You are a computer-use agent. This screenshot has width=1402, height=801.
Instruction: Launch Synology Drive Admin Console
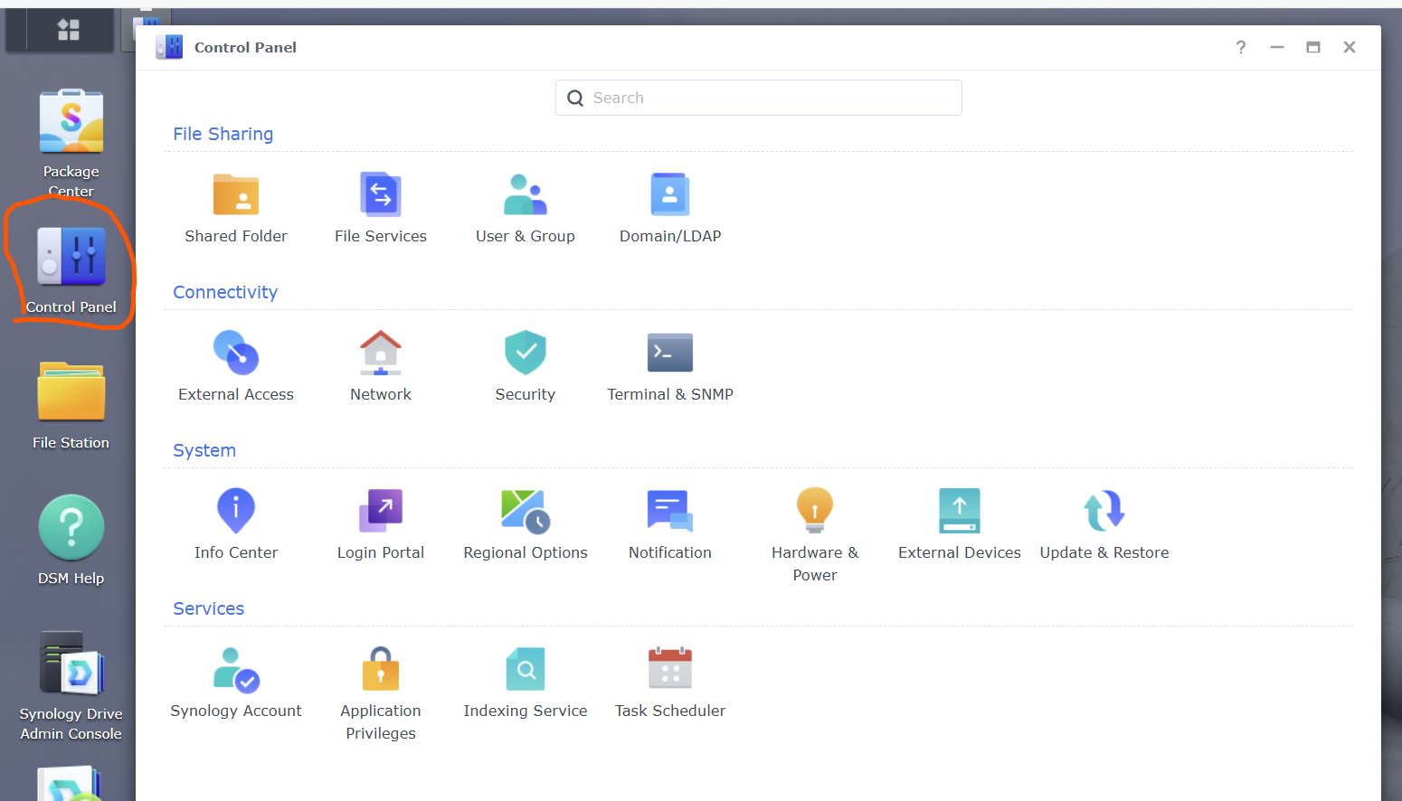[71, 685]
